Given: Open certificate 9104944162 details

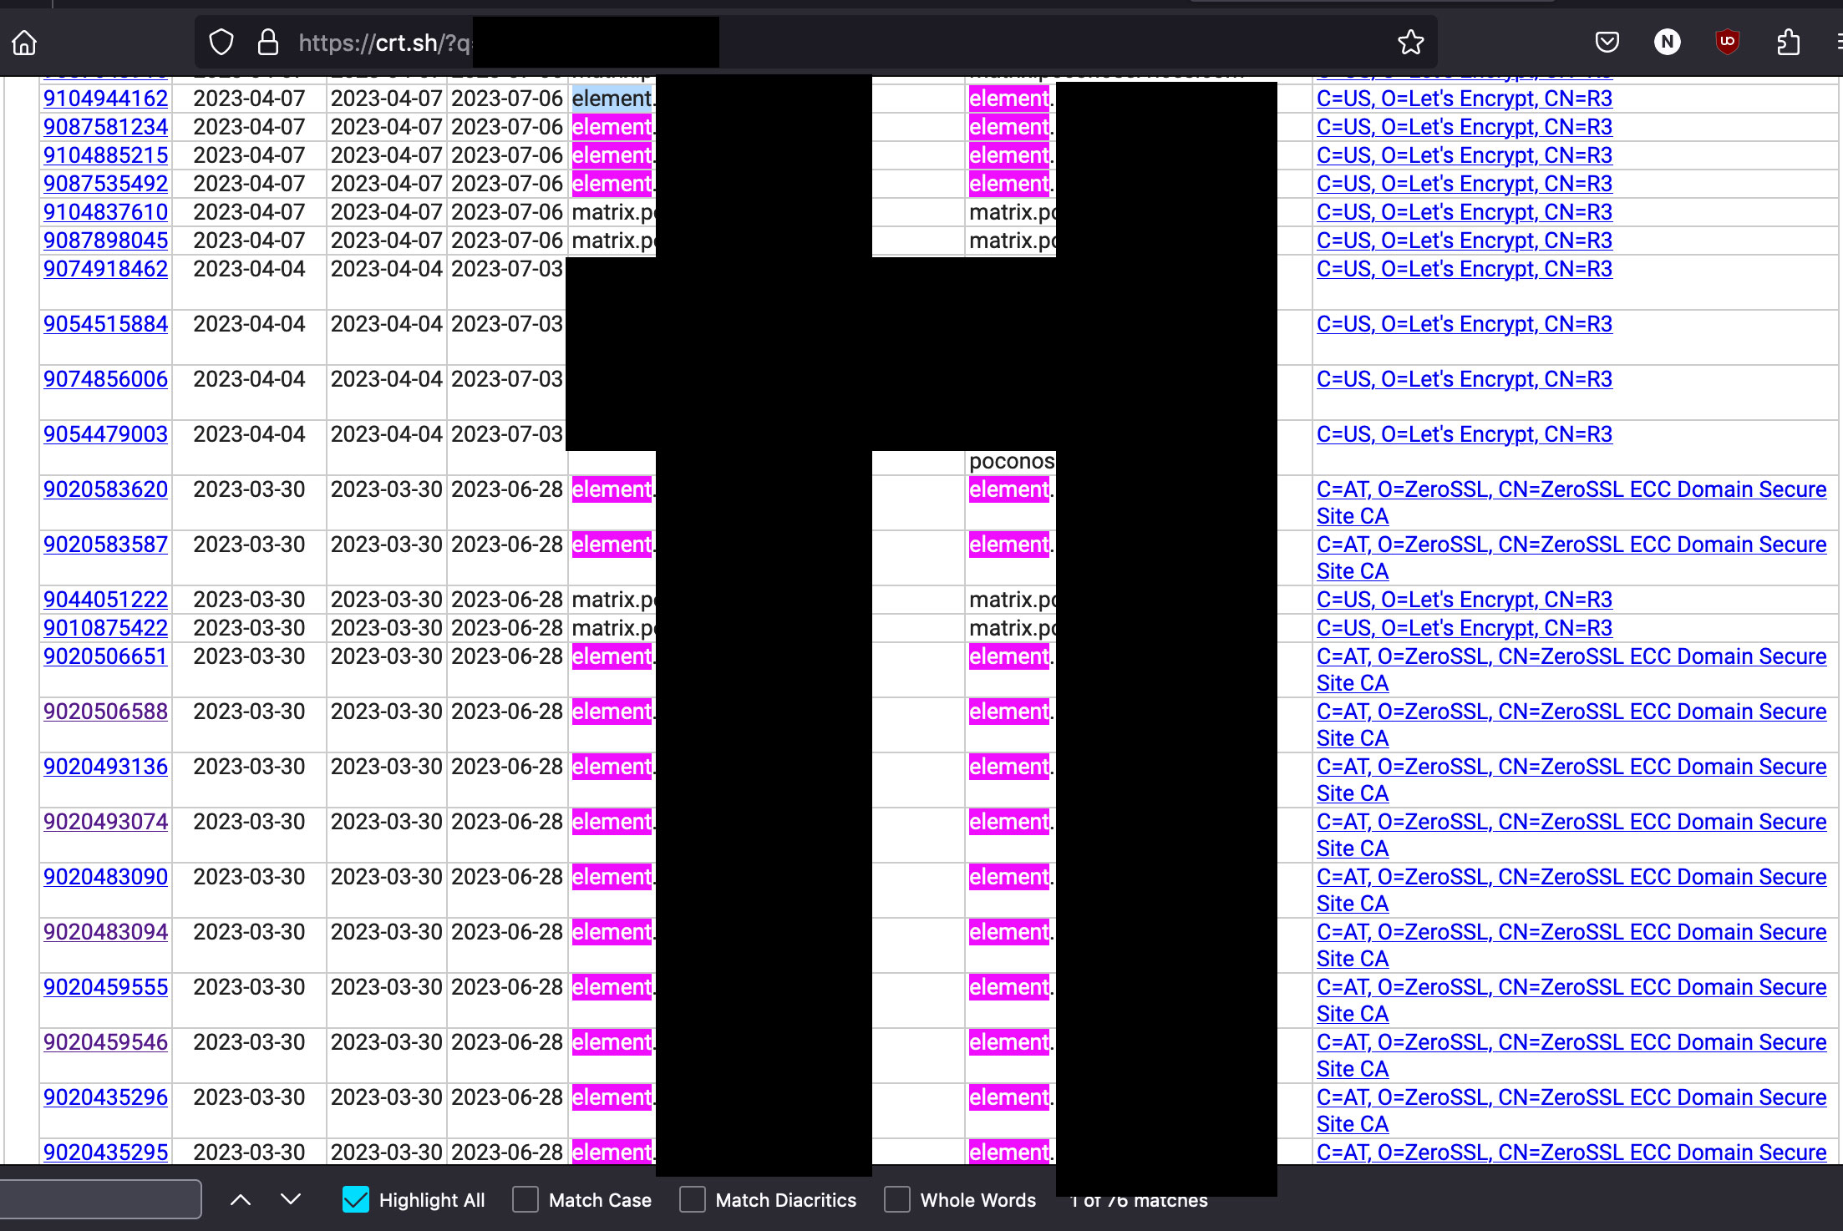Looking at the screenshot, I should coord(105,98).
